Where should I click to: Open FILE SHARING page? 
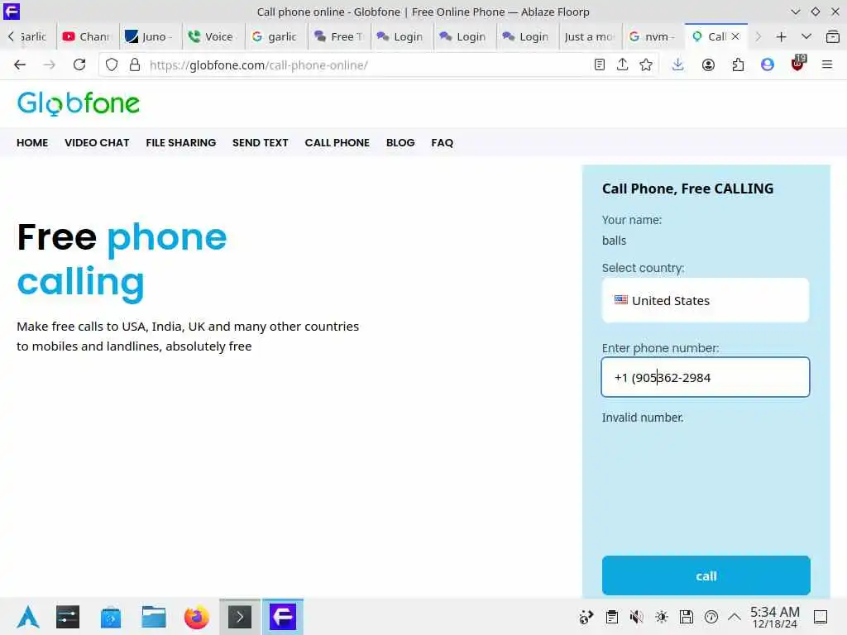[181, 142]
